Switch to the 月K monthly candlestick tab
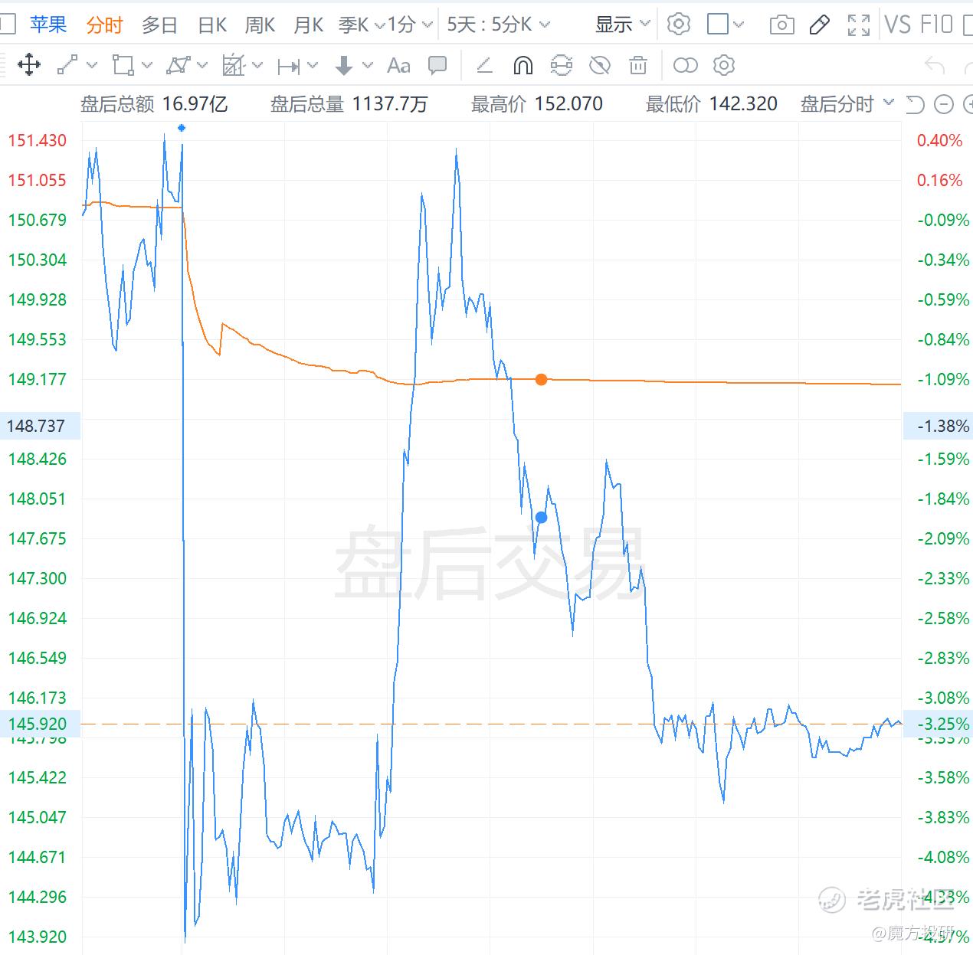The image size is (973, 955). pos(309,25)
